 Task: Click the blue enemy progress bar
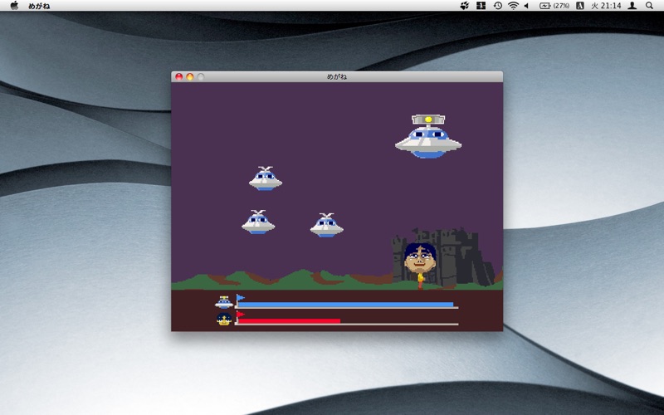pyautogui.click(x=345, y=305)
